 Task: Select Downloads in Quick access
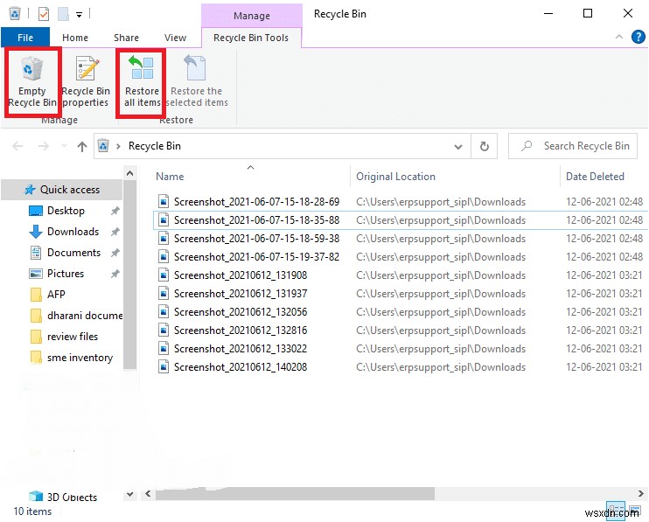click(73, 232)
